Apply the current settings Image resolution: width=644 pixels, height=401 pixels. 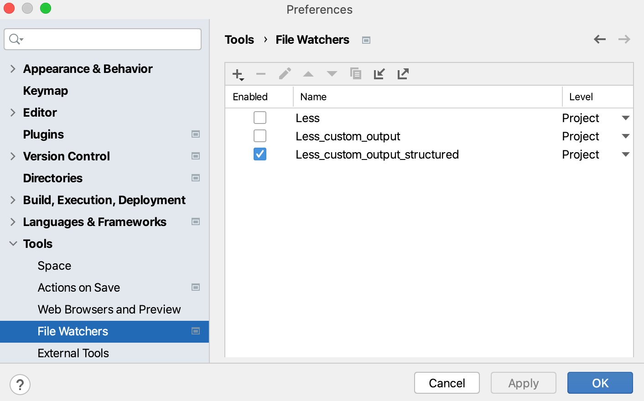point(523,383)
